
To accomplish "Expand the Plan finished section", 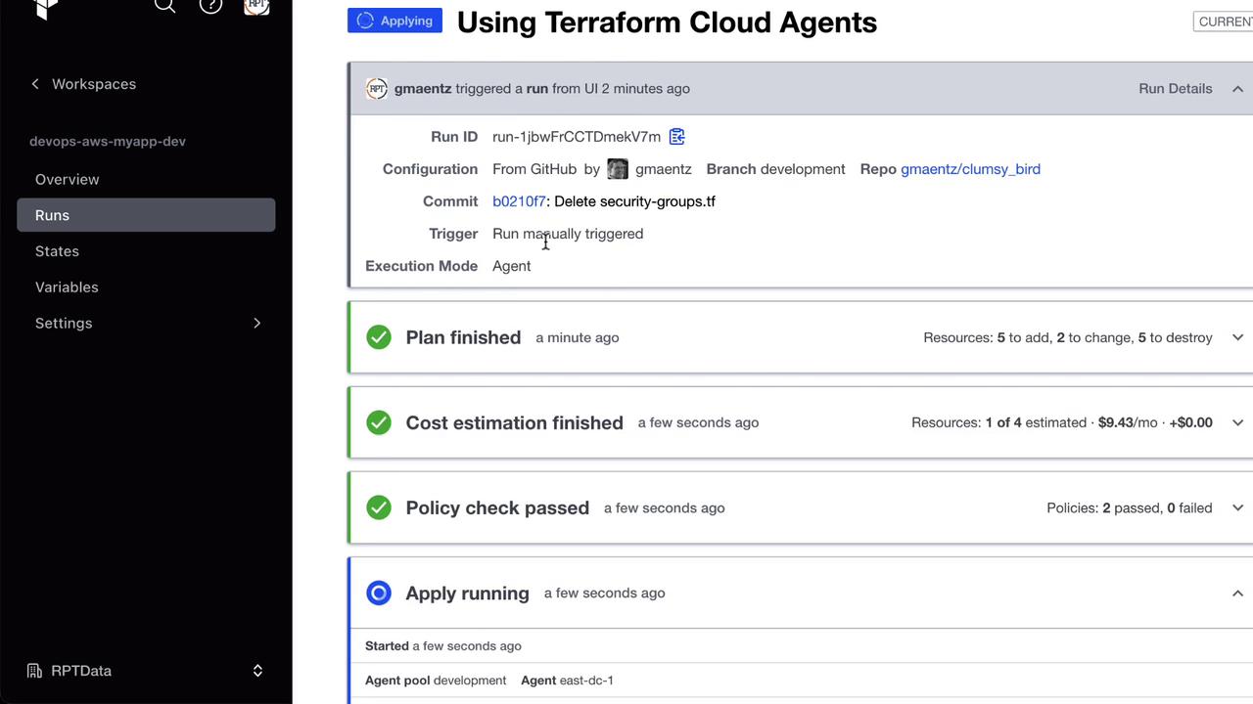I will (x=1237, y=337).
